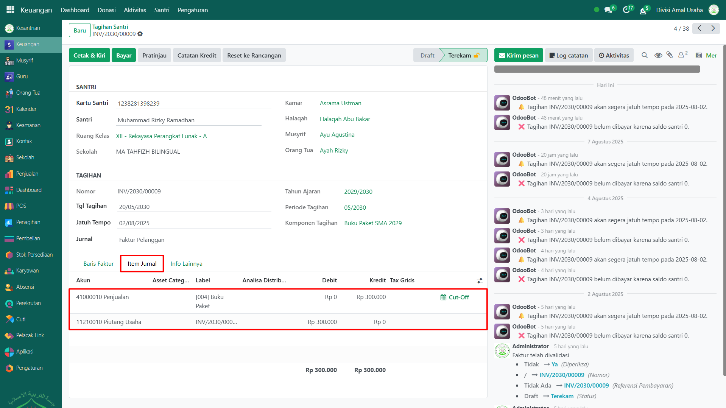Click the search icon in chatter
Screen dimensions: 726x408
point(645,55)
